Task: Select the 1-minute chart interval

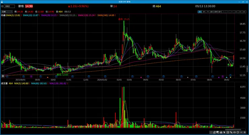Action: 224,12
